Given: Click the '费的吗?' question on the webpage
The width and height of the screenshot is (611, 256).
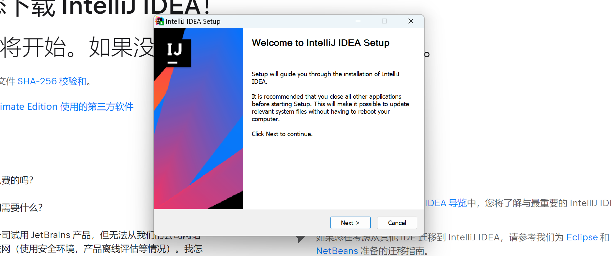Looking at the screenshot, I should [x=17, y=180].
